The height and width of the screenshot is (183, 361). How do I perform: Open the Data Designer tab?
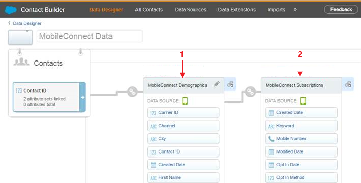(106, 10)
